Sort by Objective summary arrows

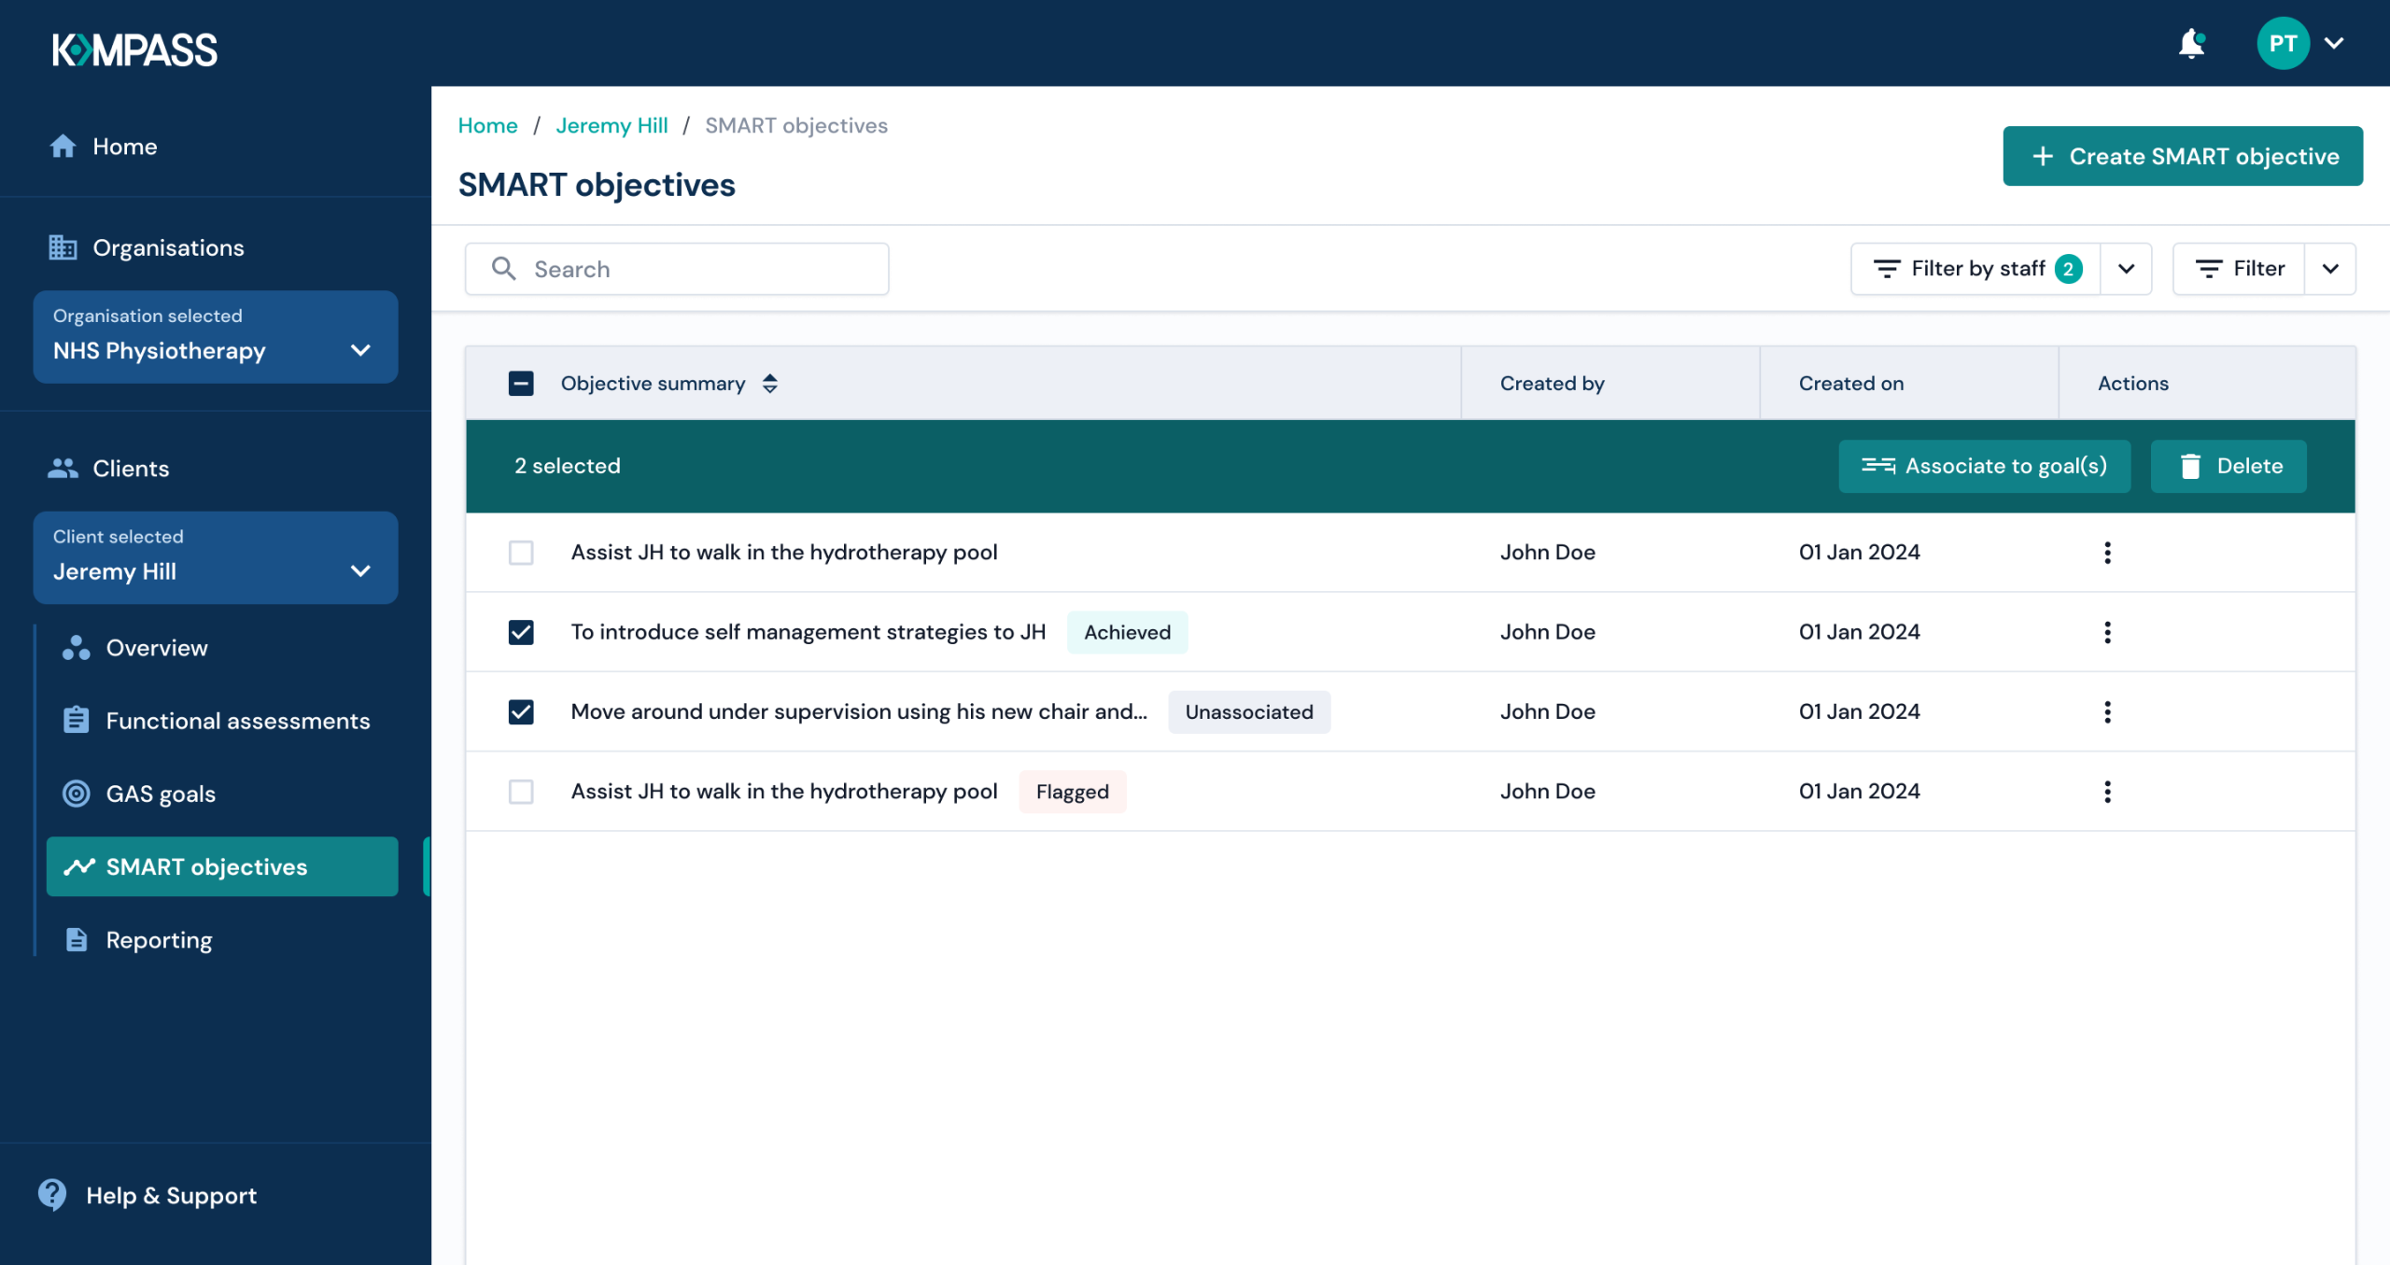pos(770,384)
